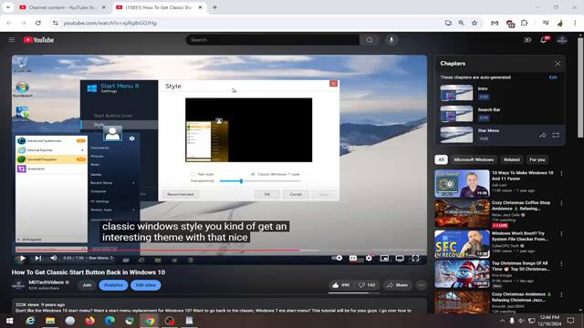
Task: Open the YouTube account avatar menu
Action: [x=562, y=40]
